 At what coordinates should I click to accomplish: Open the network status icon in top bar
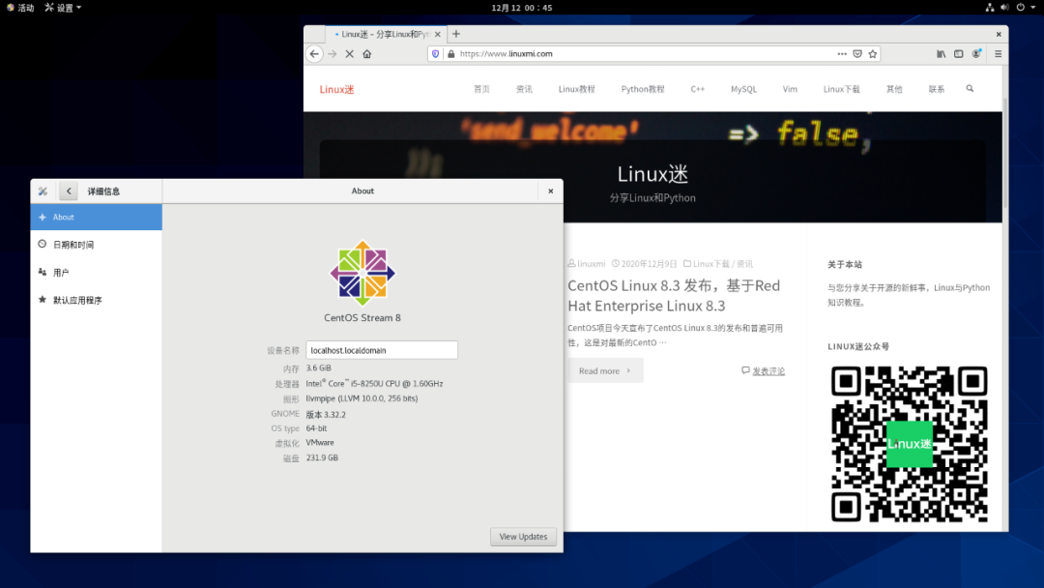990,8
